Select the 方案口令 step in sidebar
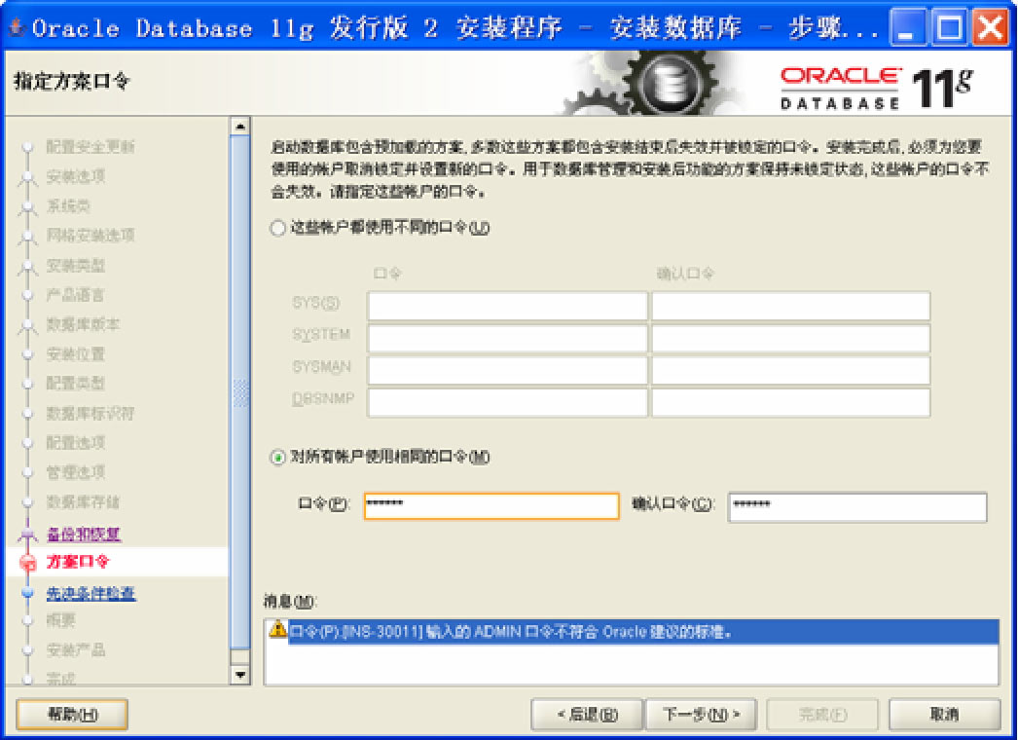The height and width of the screenshot is (740, 1018). click(x=78, y=562)
